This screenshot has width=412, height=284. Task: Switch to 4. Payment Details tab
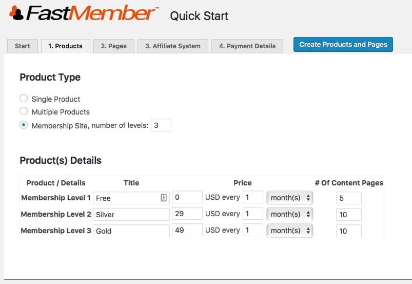(247, 46)
